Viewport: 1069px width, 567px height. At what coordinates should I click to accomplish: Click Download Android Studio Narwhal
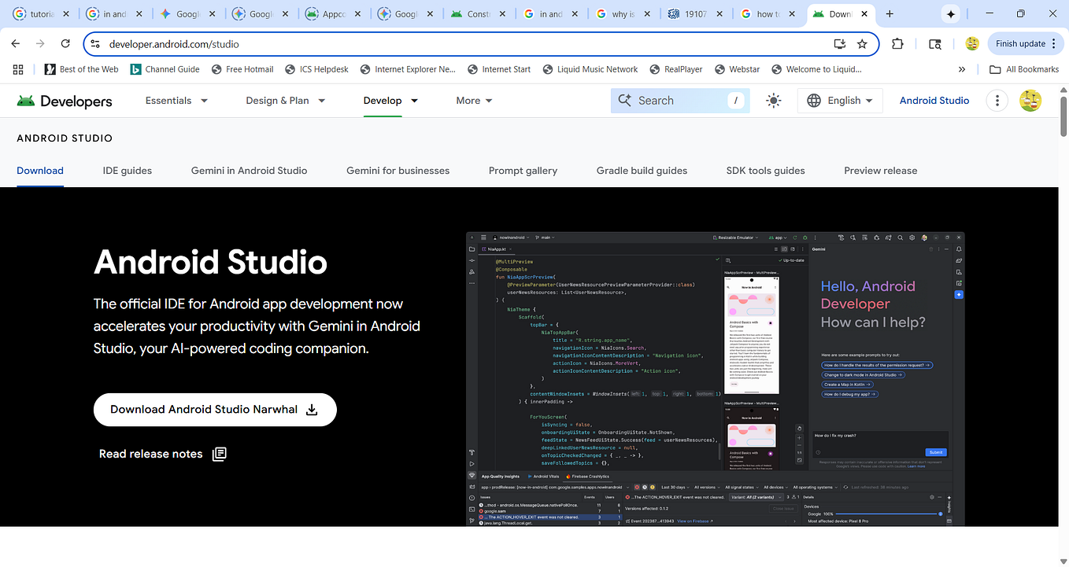point(214,409)
